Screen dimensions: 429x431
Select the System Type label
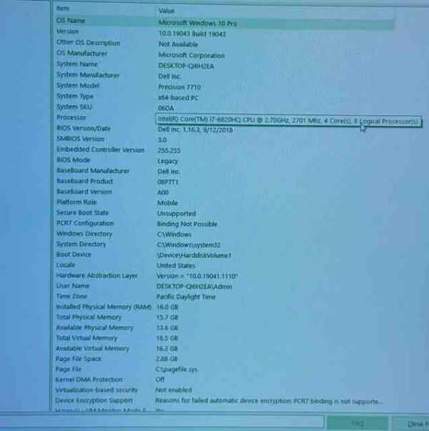click(75, 96)
